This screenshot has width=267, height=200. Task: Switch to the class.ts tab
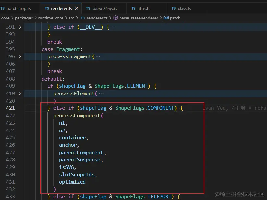184,8
